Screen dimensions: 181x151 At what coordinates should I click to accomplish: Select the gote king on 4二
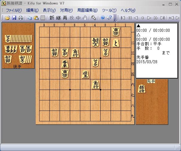click(x=96, y=42)
